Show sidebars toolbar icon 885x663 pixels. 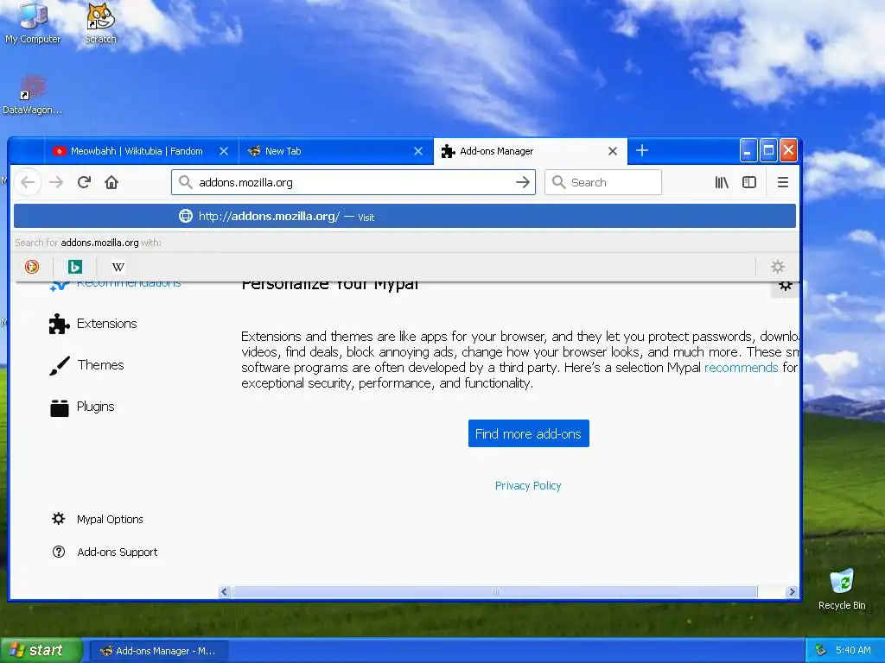coord(749,182)
